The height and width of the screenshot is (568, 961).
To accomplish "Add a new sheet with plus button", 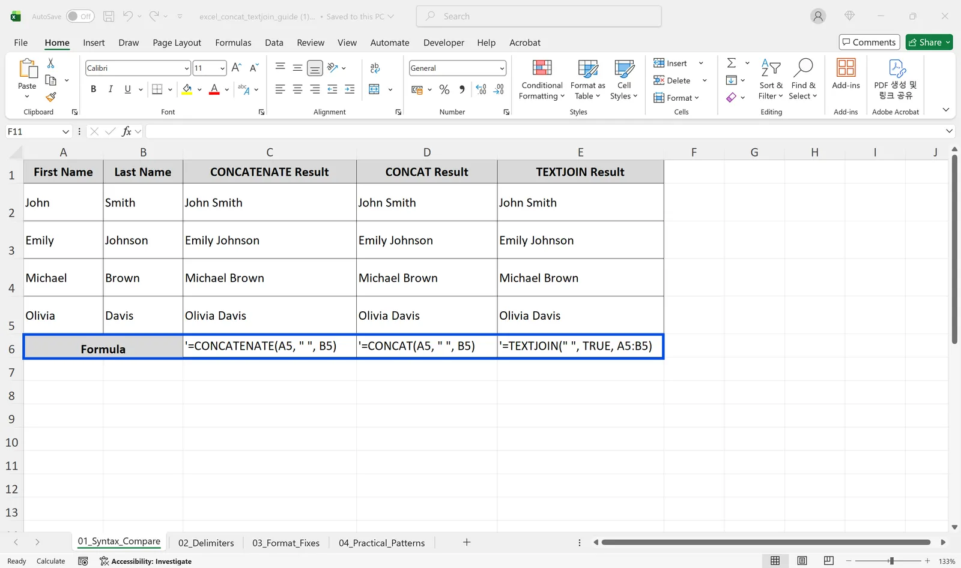I will (467, 542).
